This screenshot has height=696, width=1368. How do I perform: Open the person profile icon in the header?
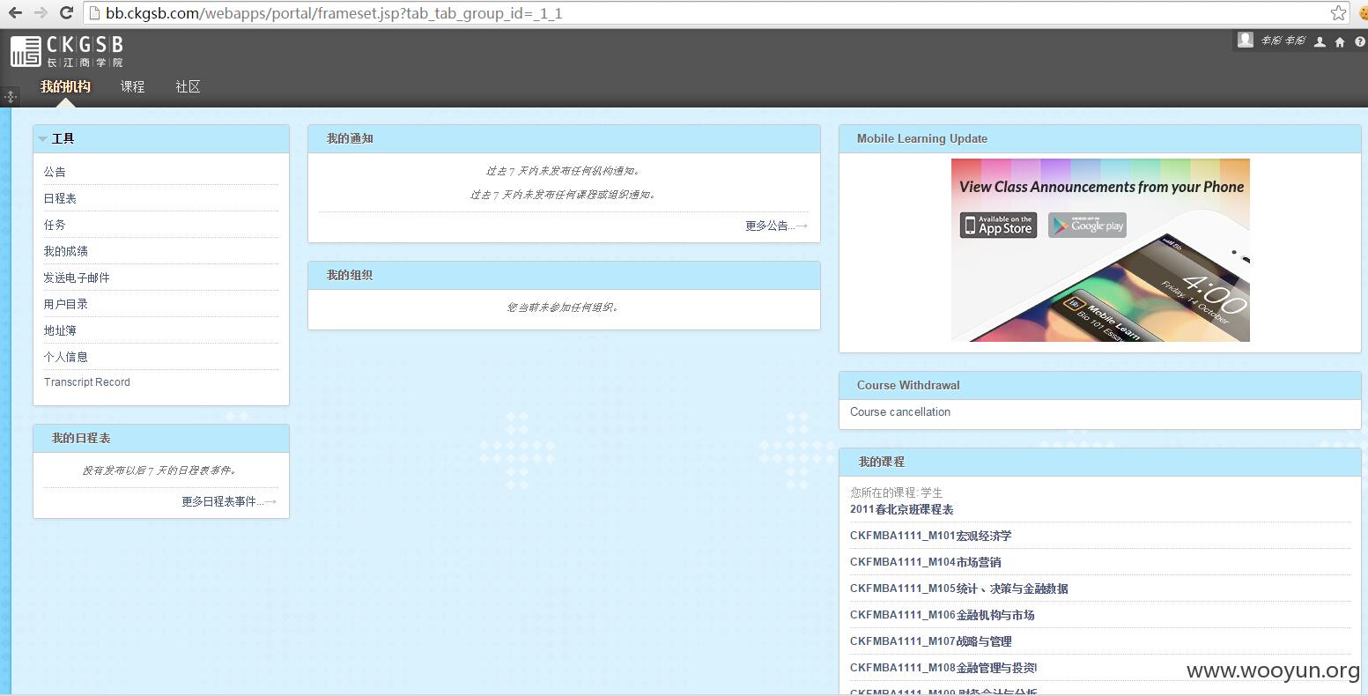point(1320,41)
